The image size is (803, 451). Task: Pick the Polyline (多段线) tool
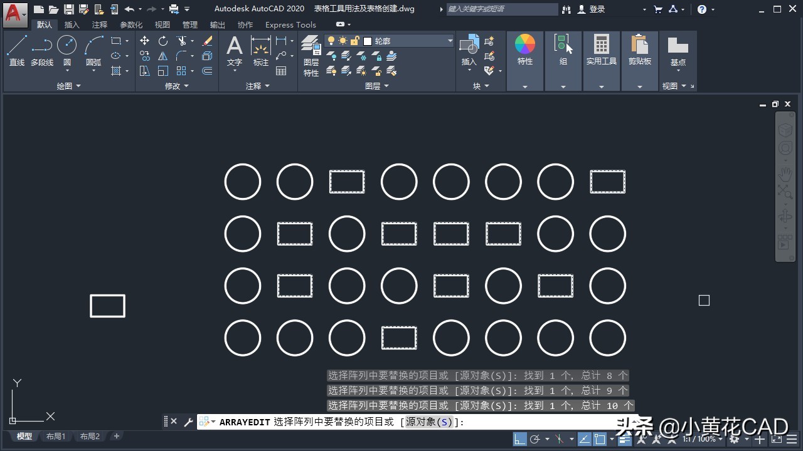(42, 50)
